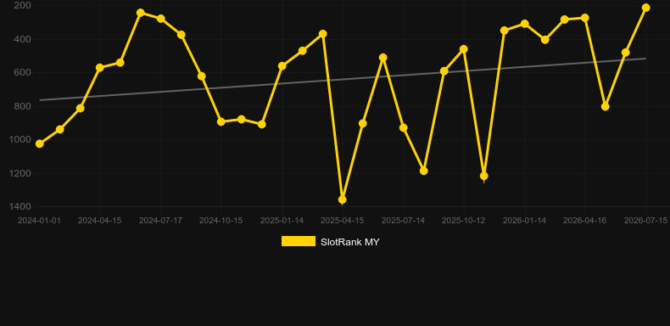
Task: Click the 2026-01-14 x-axis label
Action: point(525,221)
